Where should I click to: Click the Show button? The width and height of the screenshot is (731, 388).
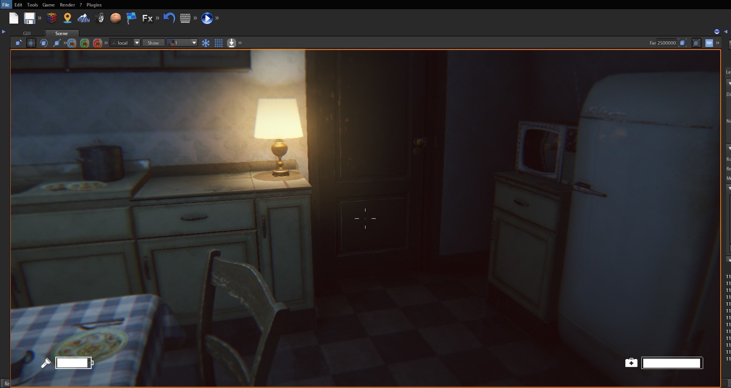coord(153,43)
